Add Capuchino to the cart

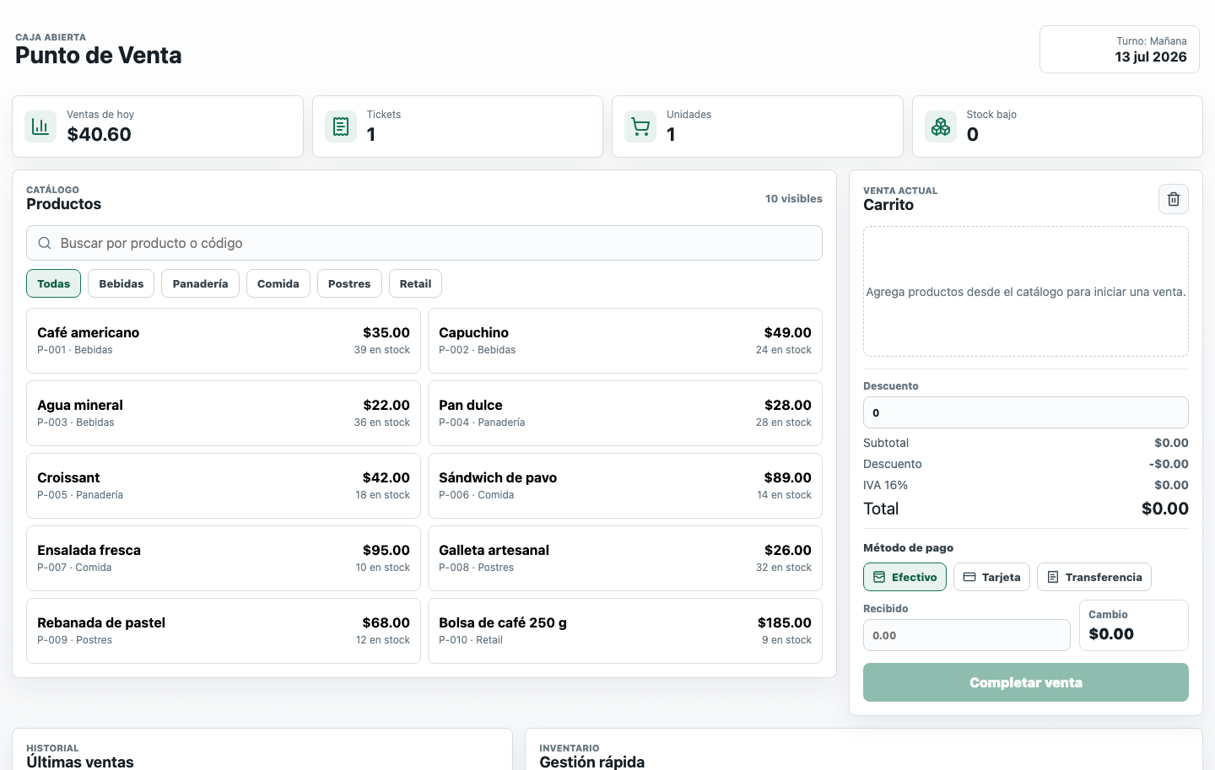click(625, 341)
